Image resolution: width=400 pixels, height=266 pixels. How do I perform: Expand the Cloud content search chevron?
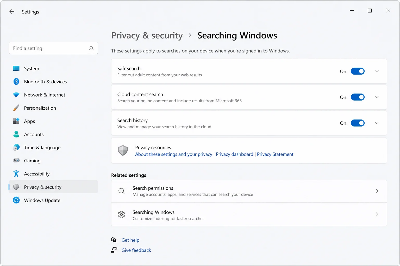click(377, 97)
